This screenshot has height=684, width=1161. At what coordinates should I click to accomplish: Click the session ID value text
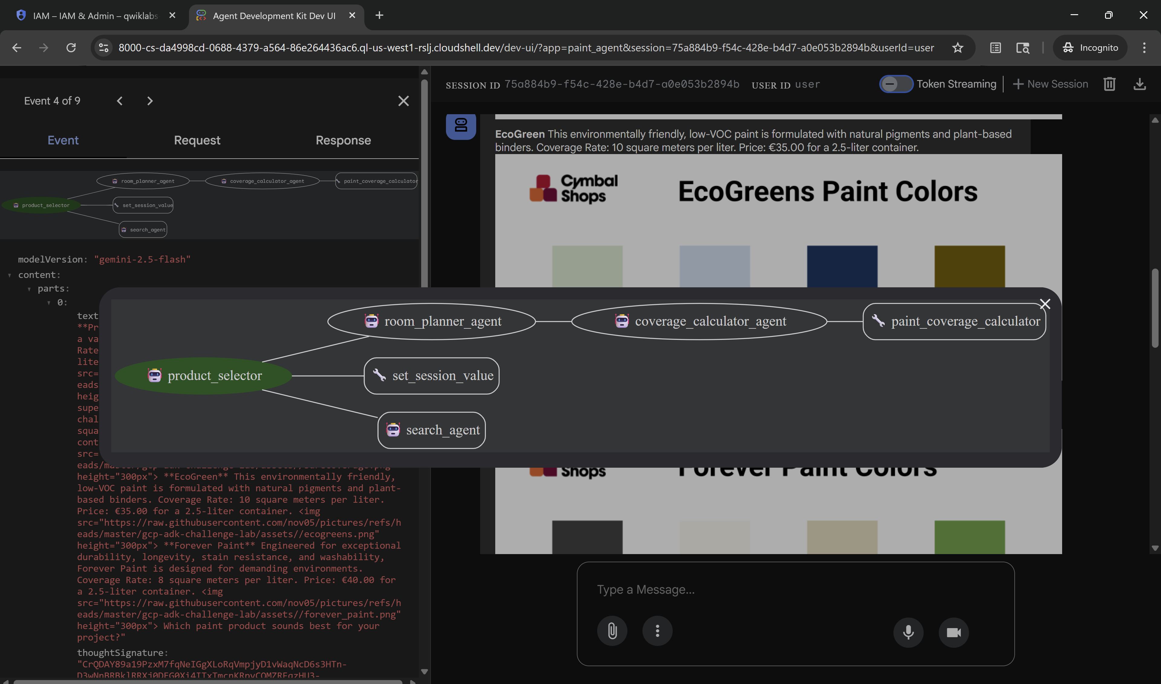[622, 84]
